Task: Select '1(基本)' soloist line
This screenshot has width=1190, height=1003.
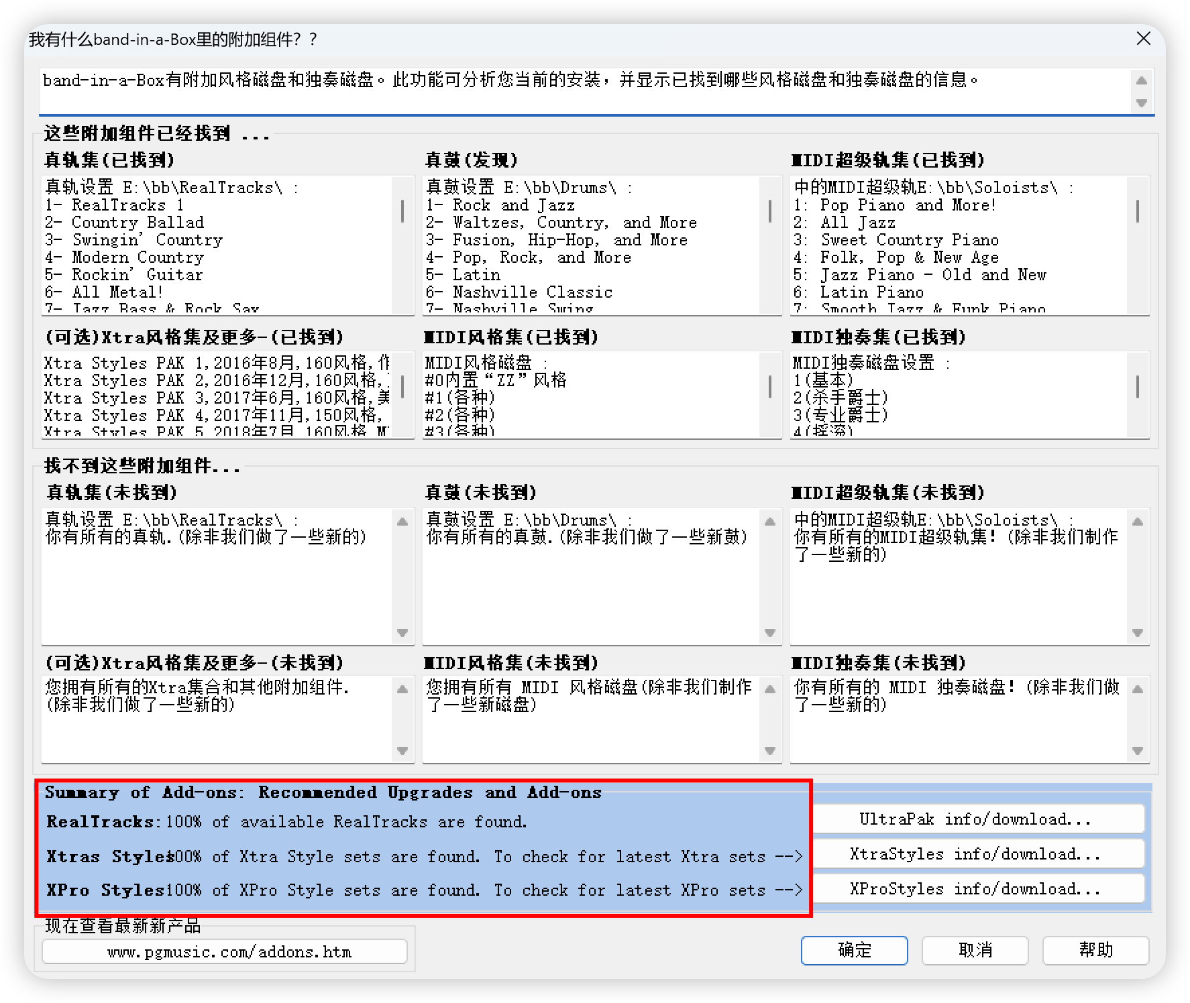Action: tap(822, 381)
